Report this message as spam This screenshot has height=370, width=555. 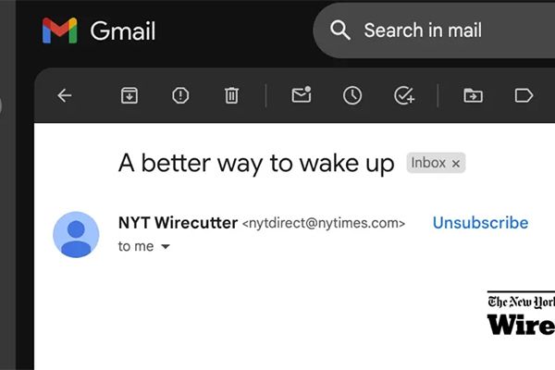[x=180, y=95]
